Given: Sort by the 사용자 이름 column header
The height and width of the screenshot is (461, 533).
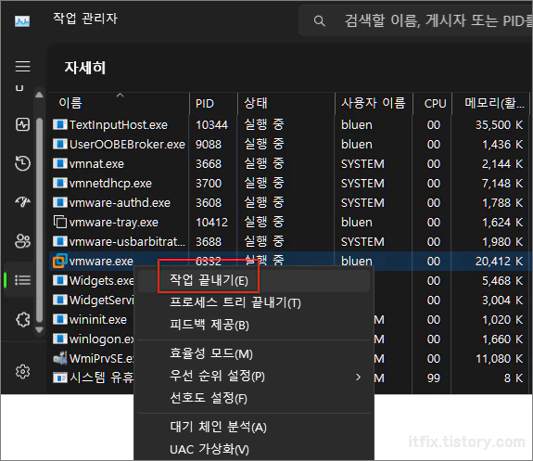Looking at the screenshot, I should [373, 103].
